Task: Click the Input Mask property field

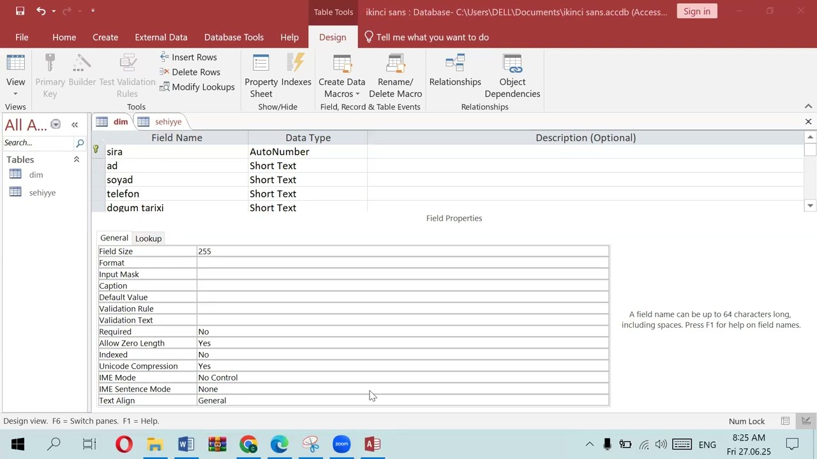Action: tap(402, 274)
